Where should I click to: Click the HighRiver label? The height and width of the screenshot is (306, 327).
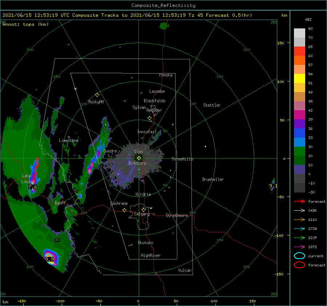tap(151, 255)
